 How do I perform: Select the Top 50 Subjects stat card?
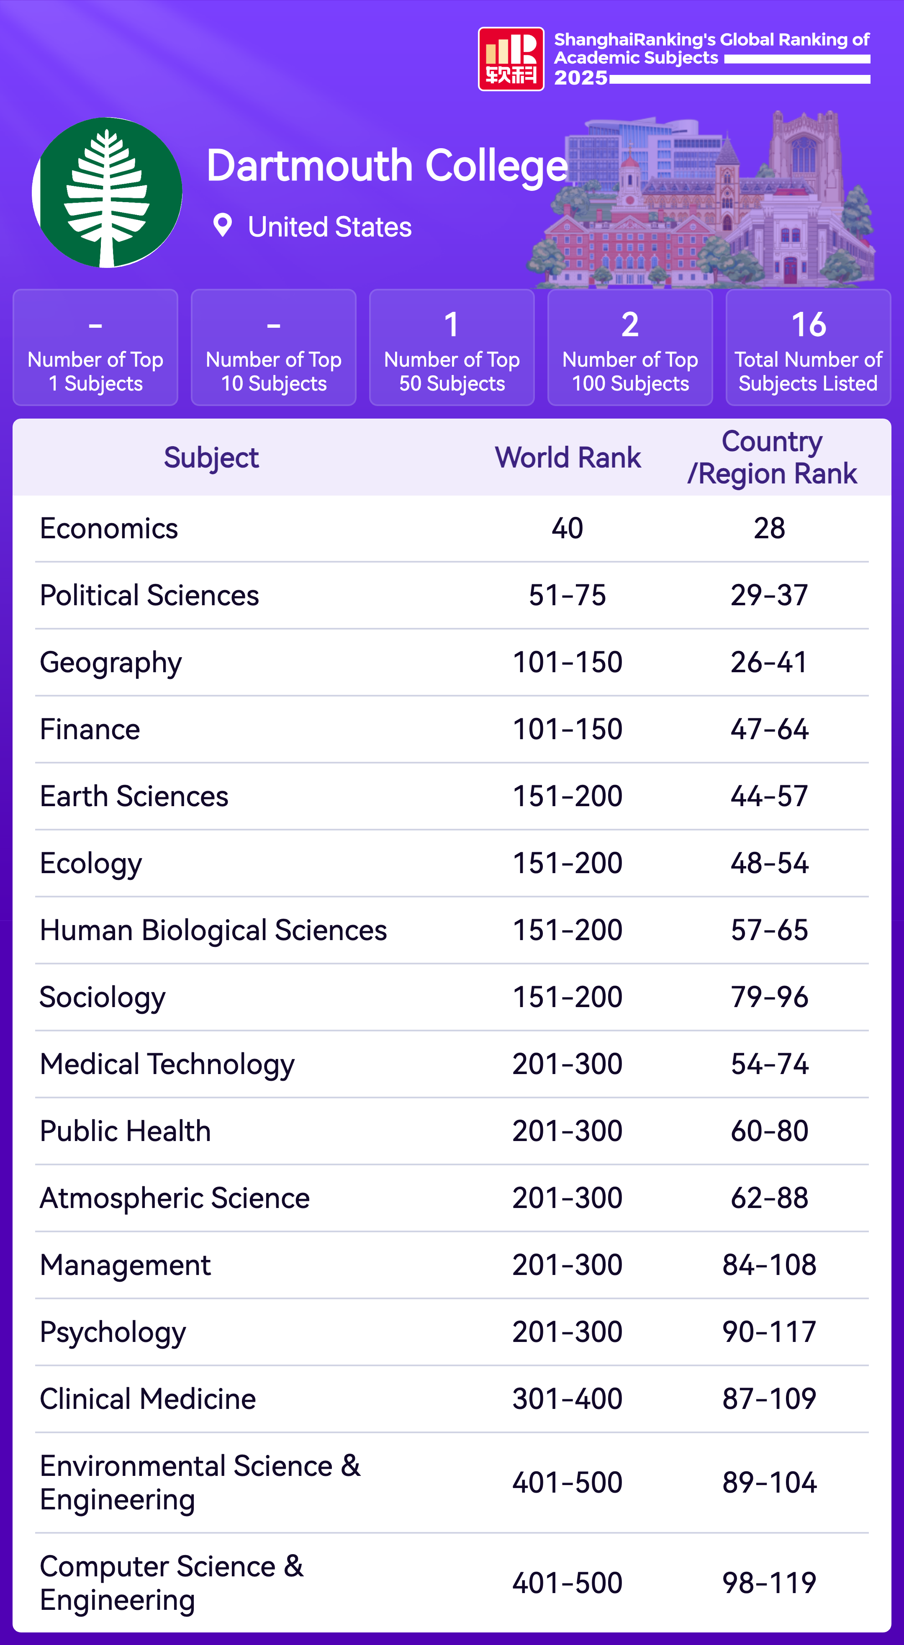click(451, 347)
